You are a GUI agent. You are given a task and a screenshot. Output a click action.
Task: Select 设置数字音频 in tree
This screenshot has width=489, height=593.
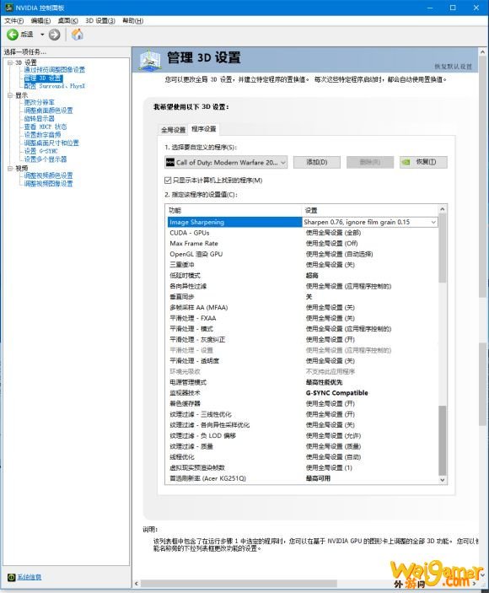42,135
